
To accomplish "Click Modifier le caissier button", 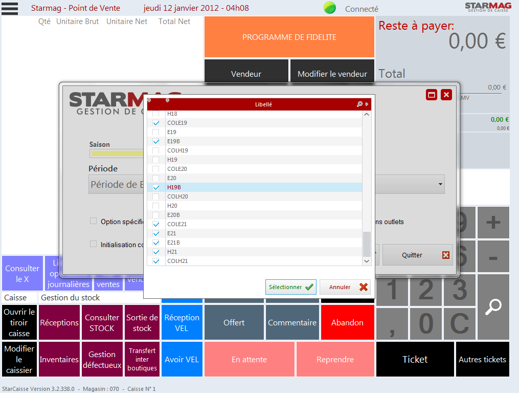I will [19, 359].
